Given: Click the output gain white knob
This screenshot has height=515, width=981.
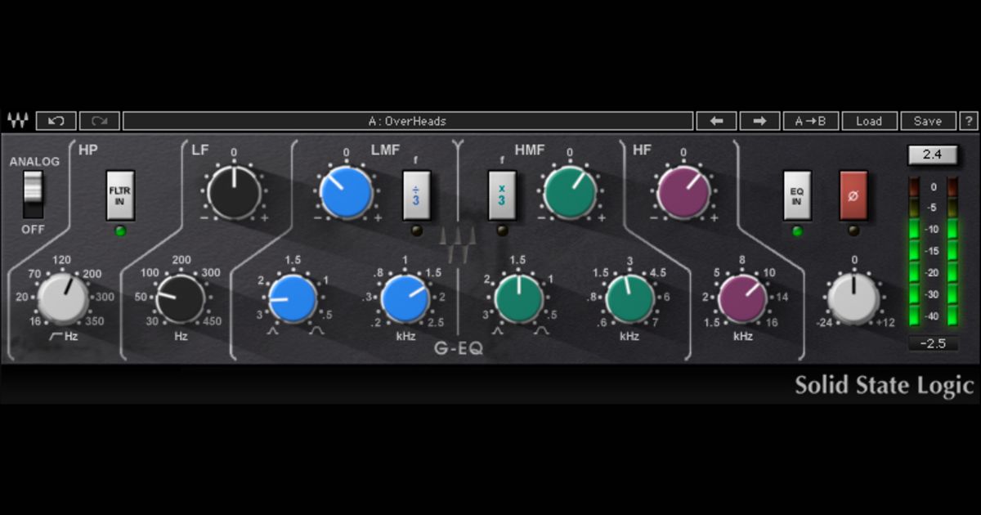Looking at the screenshot, I should tap(853, 298).
